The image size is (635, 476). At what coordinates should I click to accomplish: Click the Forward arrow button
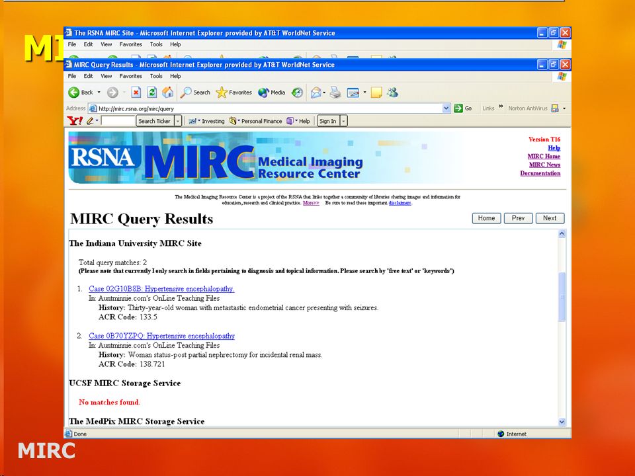click(112, 93)
